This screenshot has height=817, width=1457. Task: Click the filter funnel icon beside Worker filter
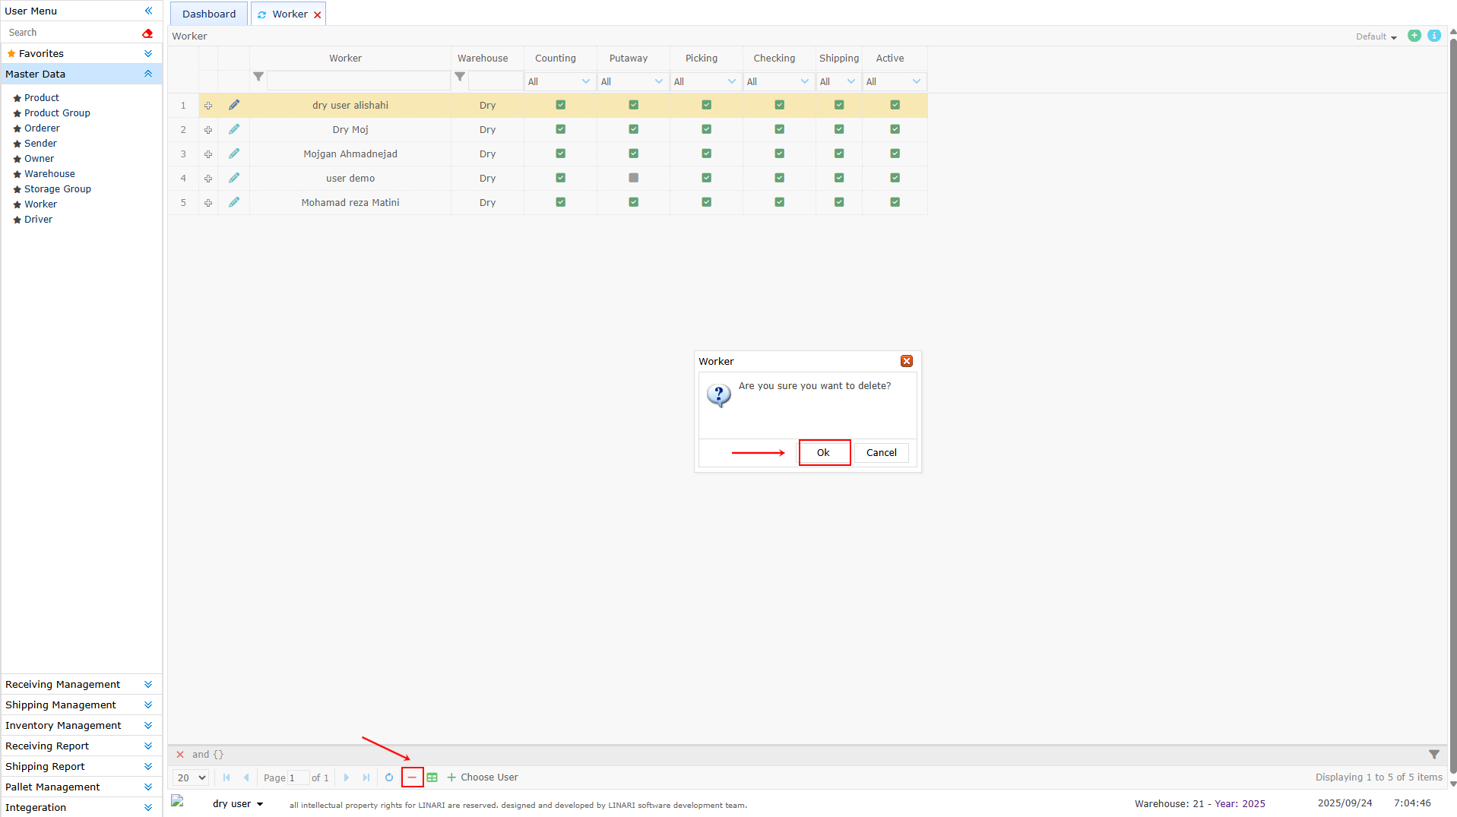258,77
